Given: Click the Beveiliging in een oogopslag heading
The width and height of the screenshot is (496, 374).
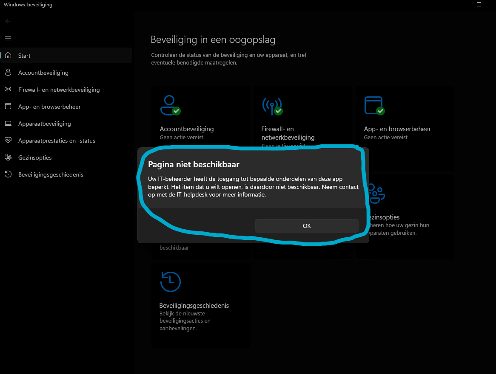Looking at the screenshot, I should [x=213, y=39].
